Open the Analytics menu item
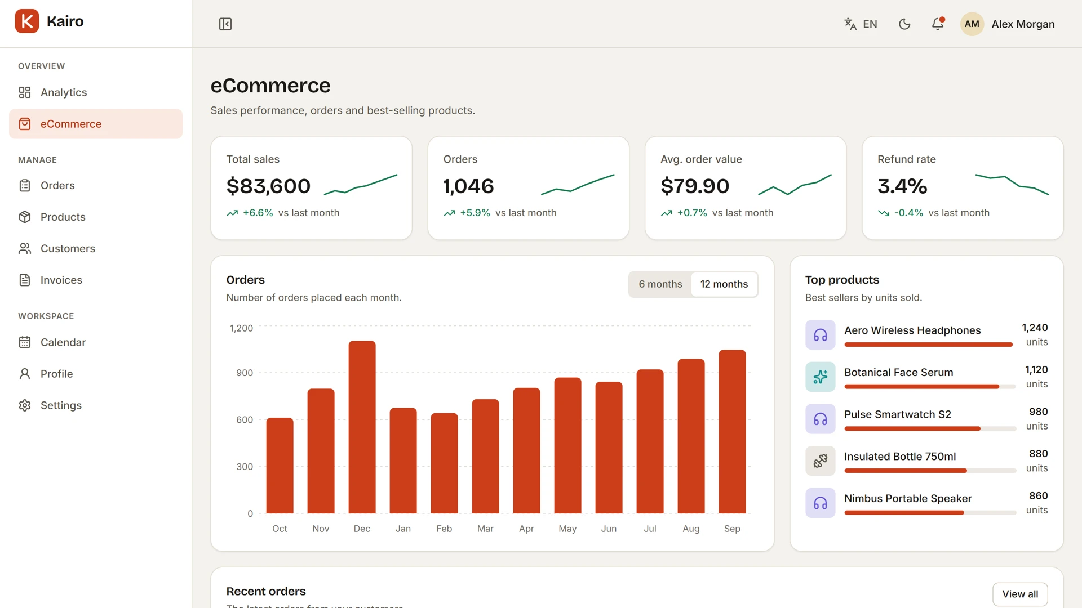Screen dimensions: 1082x608 (x=96, y=92)
